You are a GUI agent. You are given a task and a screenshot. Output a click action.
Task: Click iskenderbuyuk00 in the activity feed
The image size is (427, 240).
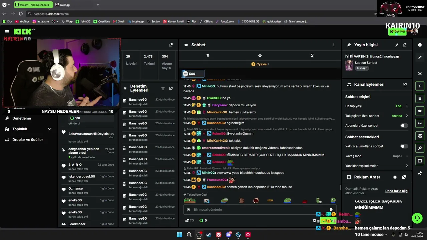point(82,177)
